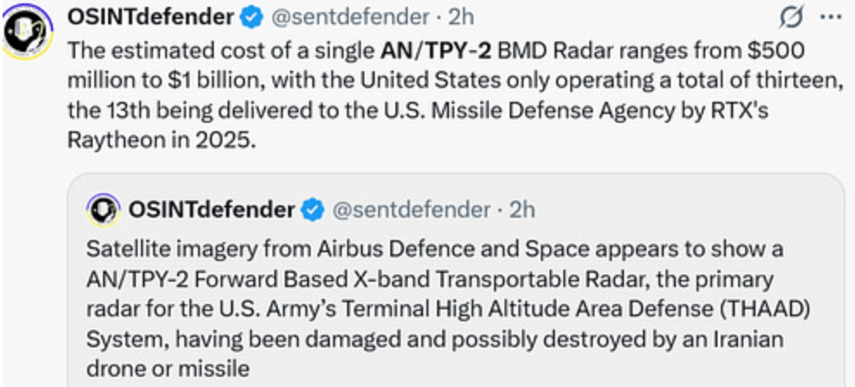Open OSINTdefender profile from top post name
Screen dimensions: 855x387
(x=150, y=17)
